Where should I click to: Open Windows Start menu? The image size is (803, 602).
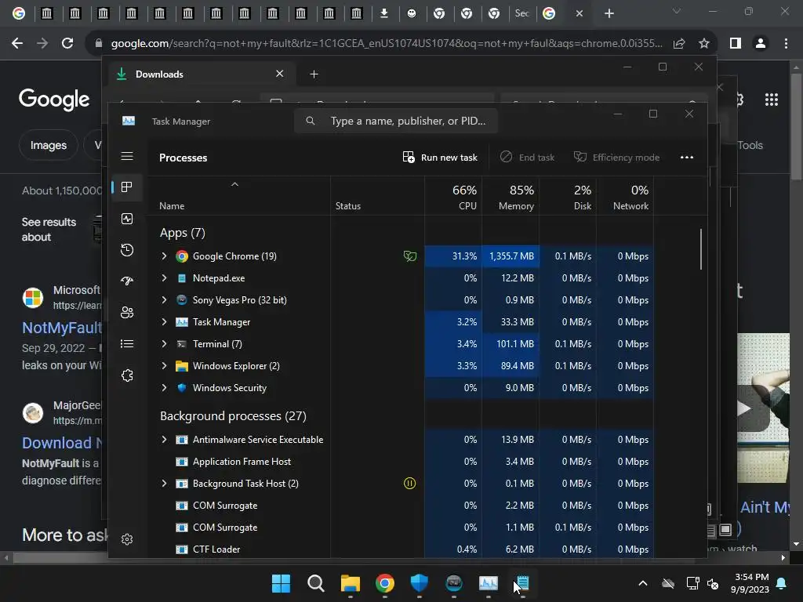pos(281,583)
